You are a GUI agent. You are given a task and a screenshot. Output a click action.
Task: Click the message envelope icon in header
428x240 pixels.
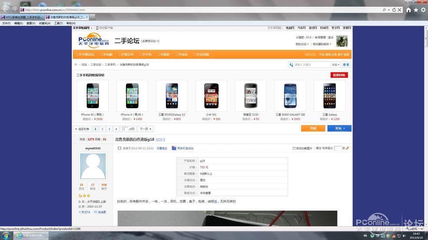tap(308, 37)
